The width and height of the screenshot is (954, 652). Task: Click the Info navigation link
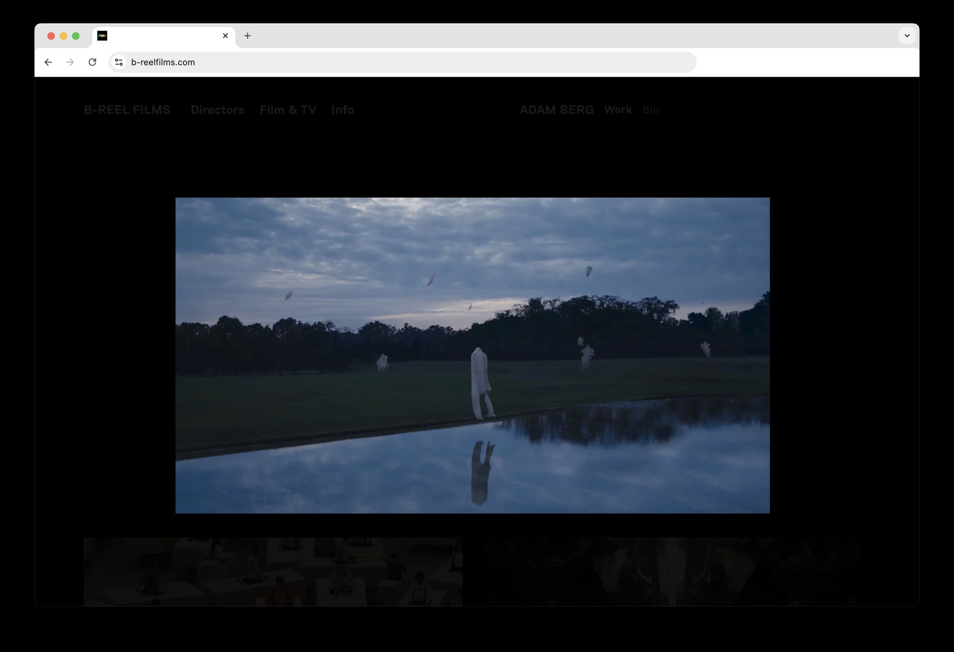[x=342, y=109]
